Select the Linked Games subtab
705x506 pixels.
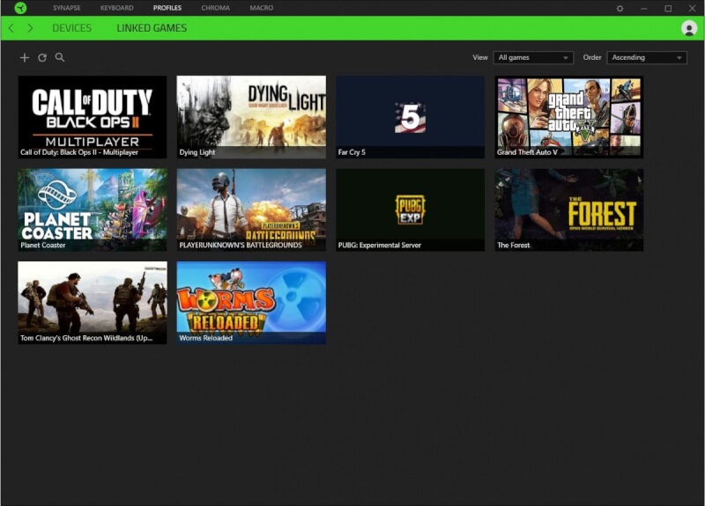pyautogui.click(x=152, y=28)
